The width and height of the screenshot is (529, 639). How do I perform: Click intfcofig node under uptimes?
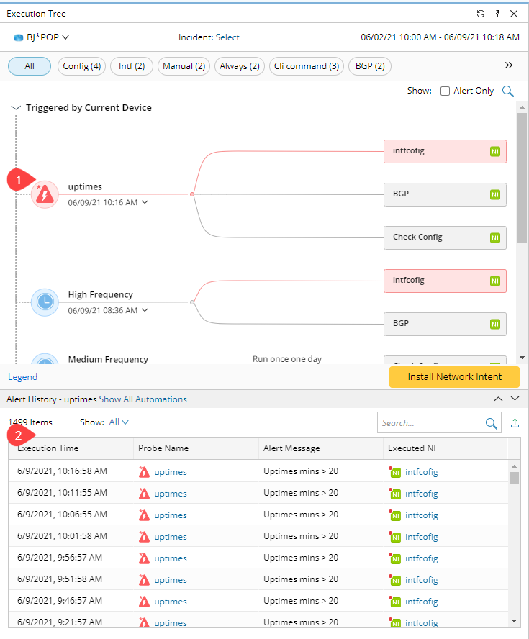pyautogui.click(x=445, y=152)
